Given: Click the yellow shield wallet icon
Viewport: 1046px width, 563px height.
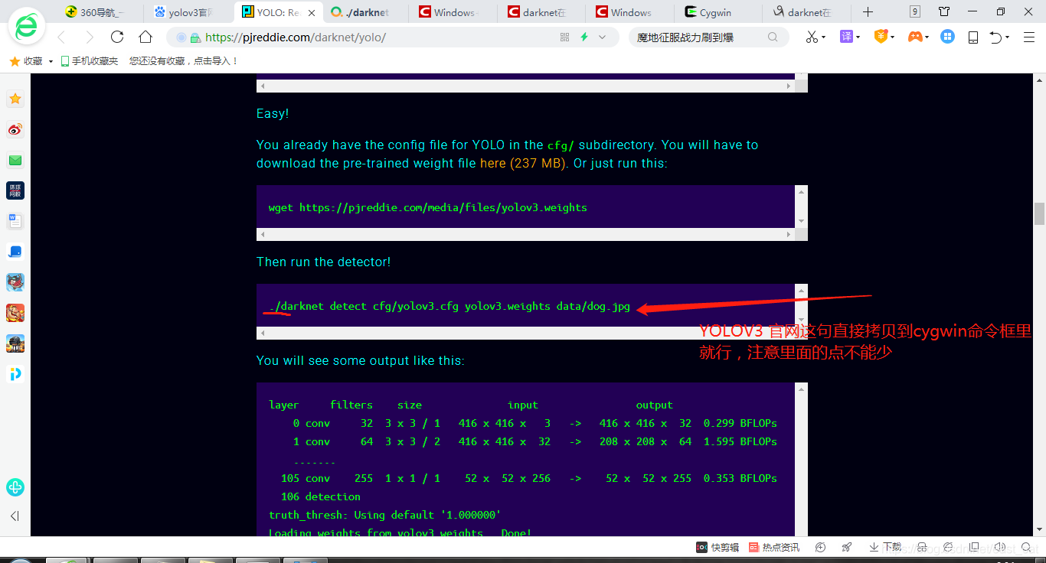Looking at the screenshot, I should coord(881,36).
